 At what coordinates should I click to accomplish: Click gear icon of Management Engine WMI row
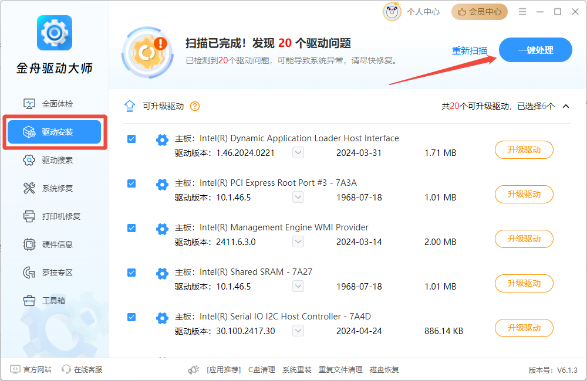[x=162, y=229]
